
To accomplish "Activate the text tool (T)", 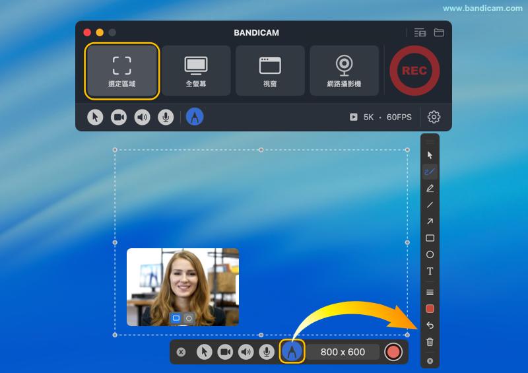I will click(430, 271).
